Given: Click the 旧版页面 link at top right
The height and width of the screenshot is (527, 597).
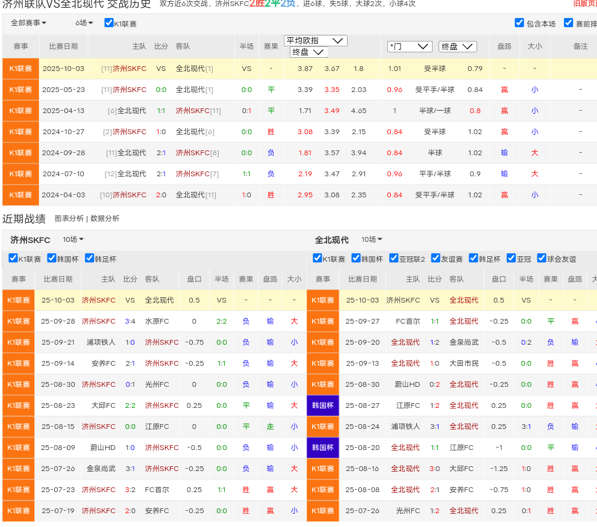Looking at the screenshot, I should click(x=584, y=3).
